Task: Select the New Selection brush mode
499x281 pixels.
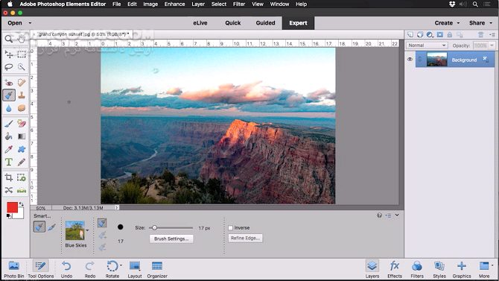Action: pos(102,223)
